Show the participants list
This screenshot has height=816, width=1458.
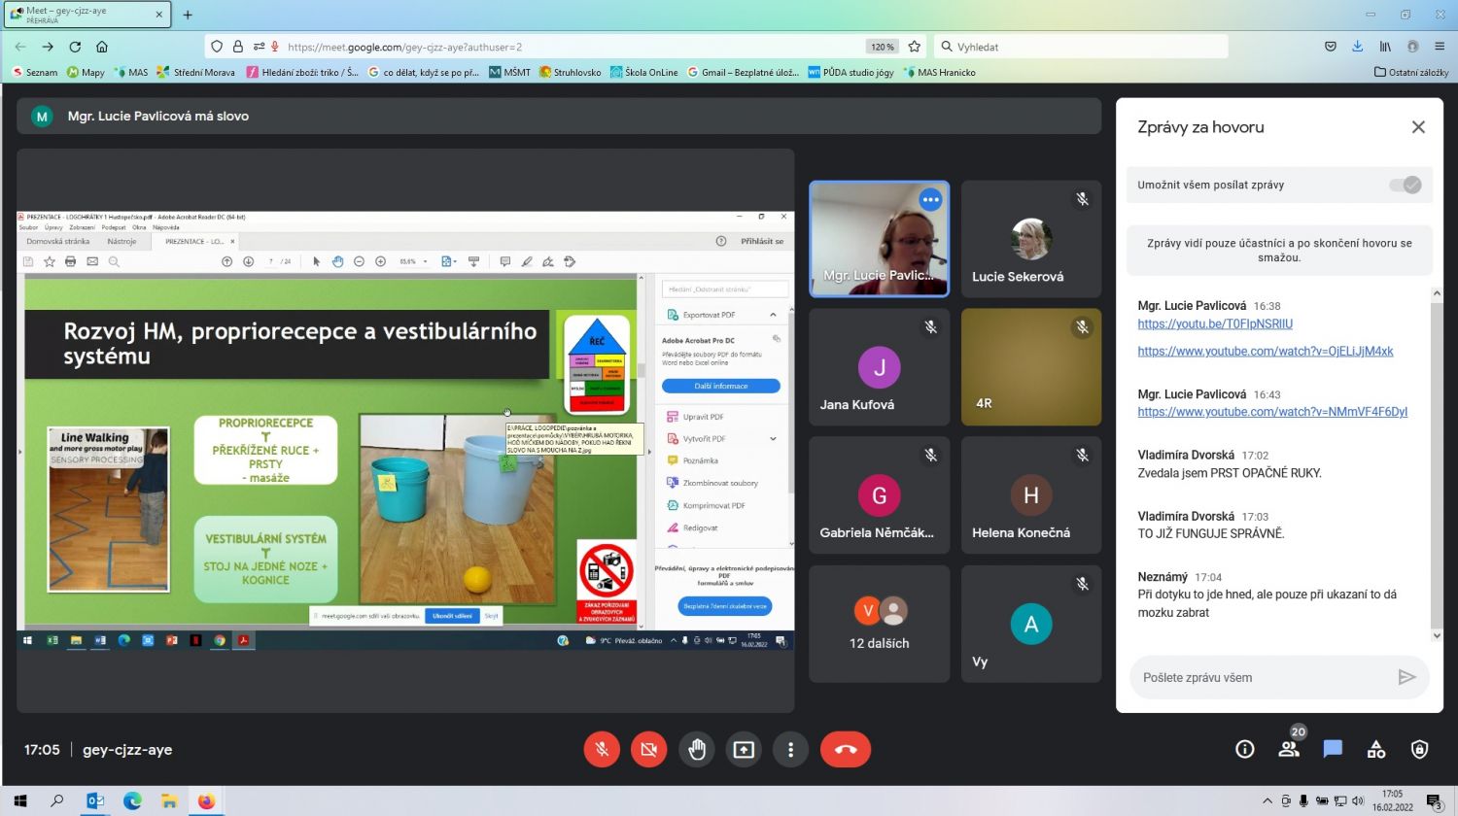point(1289,749)
